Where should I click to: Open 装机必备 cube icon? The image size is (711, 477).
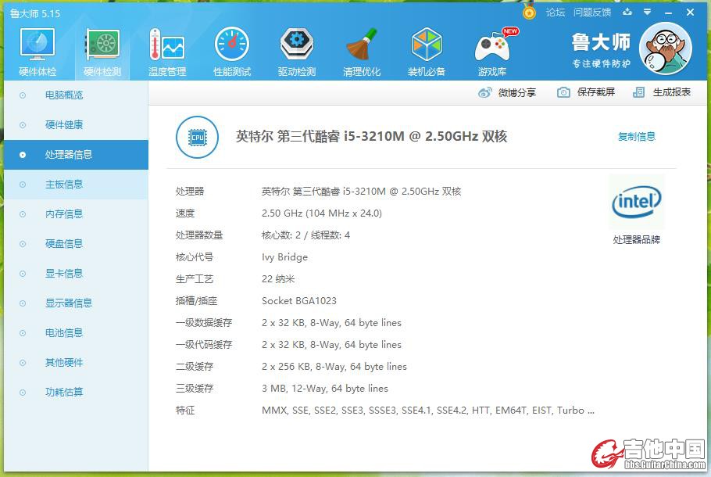427,44
